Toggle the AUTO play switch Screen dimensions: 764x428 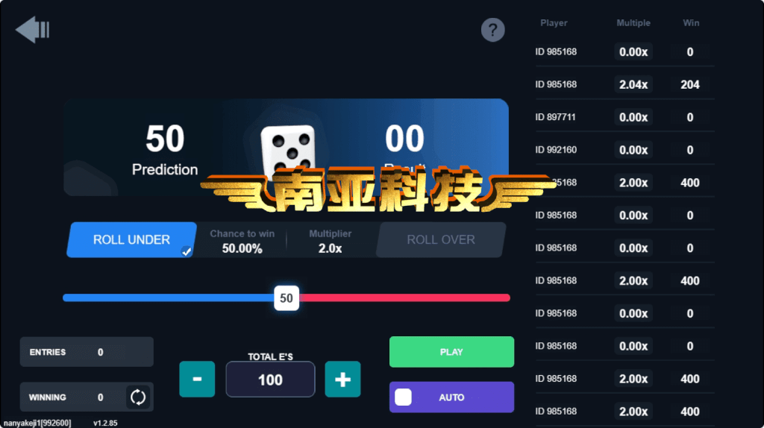pos(403,397)
